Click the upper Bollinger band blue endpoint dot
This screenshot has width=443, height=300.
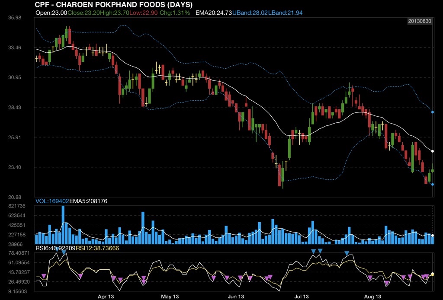(x=433, y=112)
